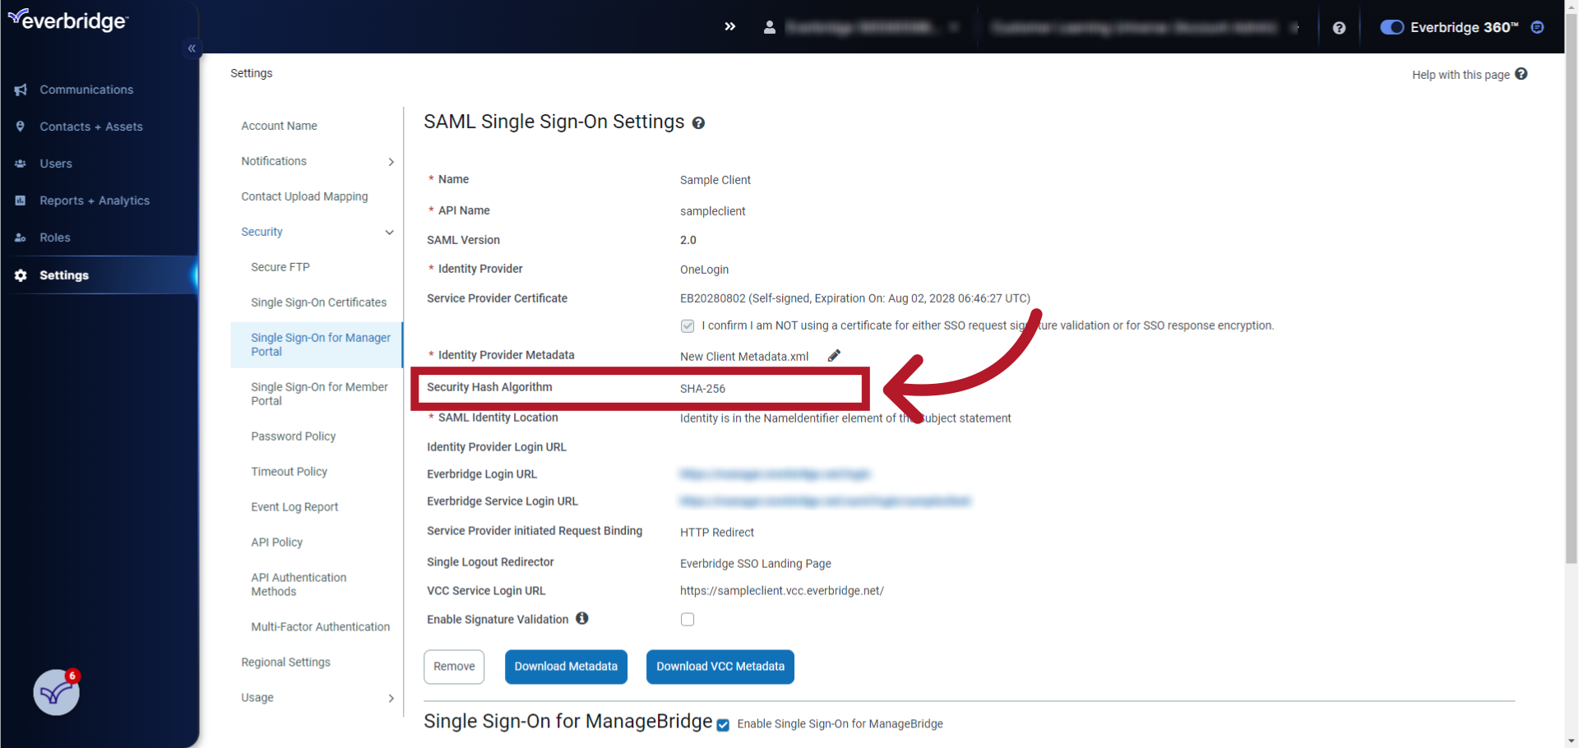1579x748 pixels.
Task: Click the info icon next to Enable Signature Validation
Action: (x=582, y=618)
